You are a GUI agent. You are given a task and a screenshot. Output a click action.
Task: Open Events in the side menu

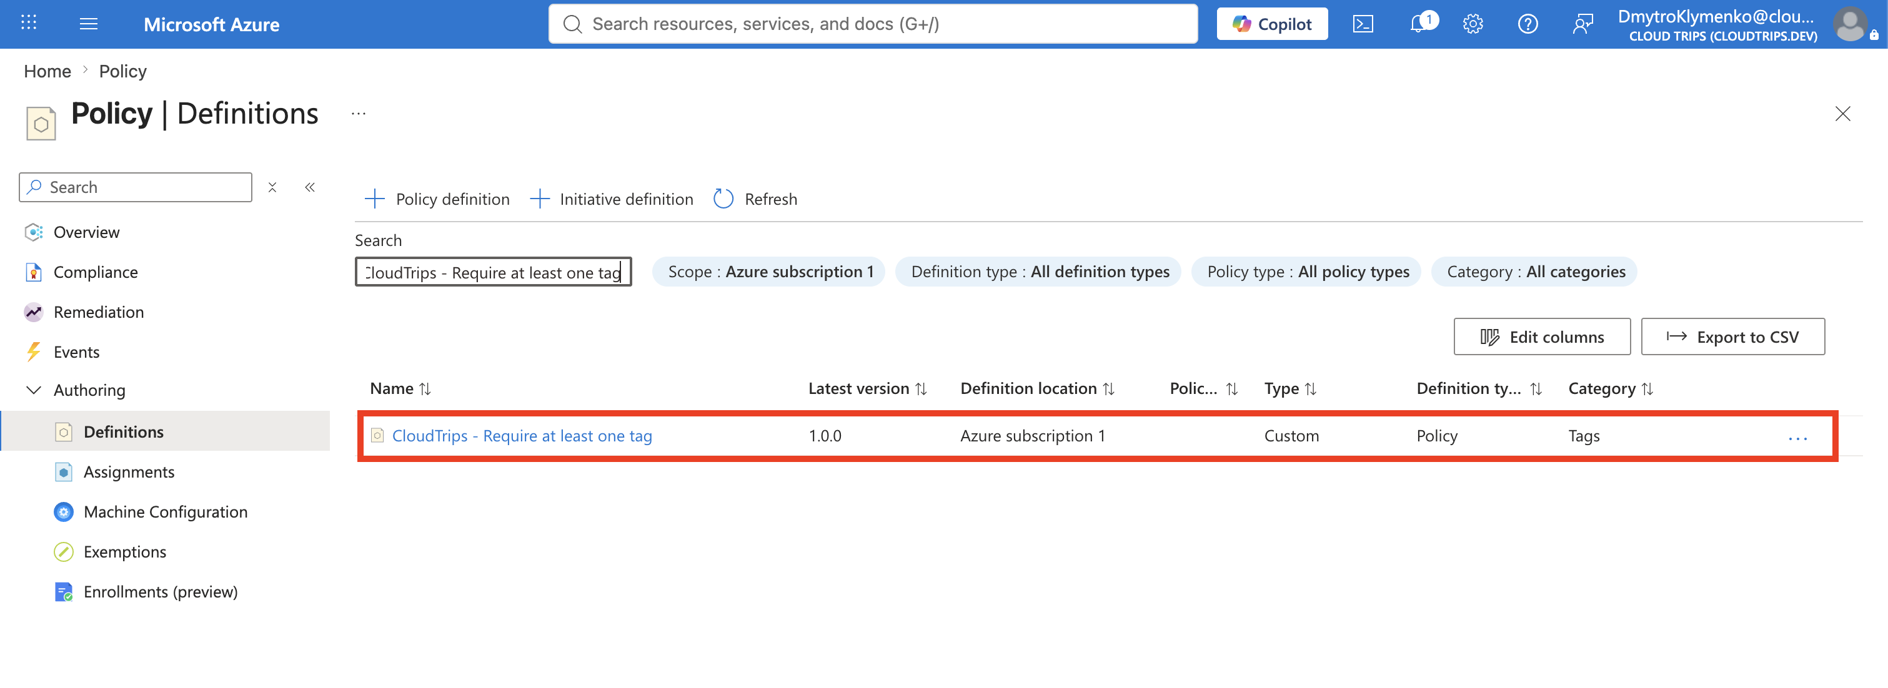(x=76, y=351)
